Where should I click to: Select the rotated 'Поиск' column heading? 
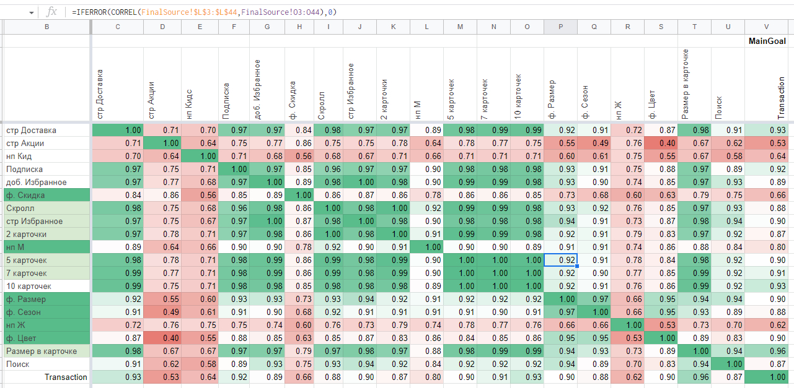[719, 106]
